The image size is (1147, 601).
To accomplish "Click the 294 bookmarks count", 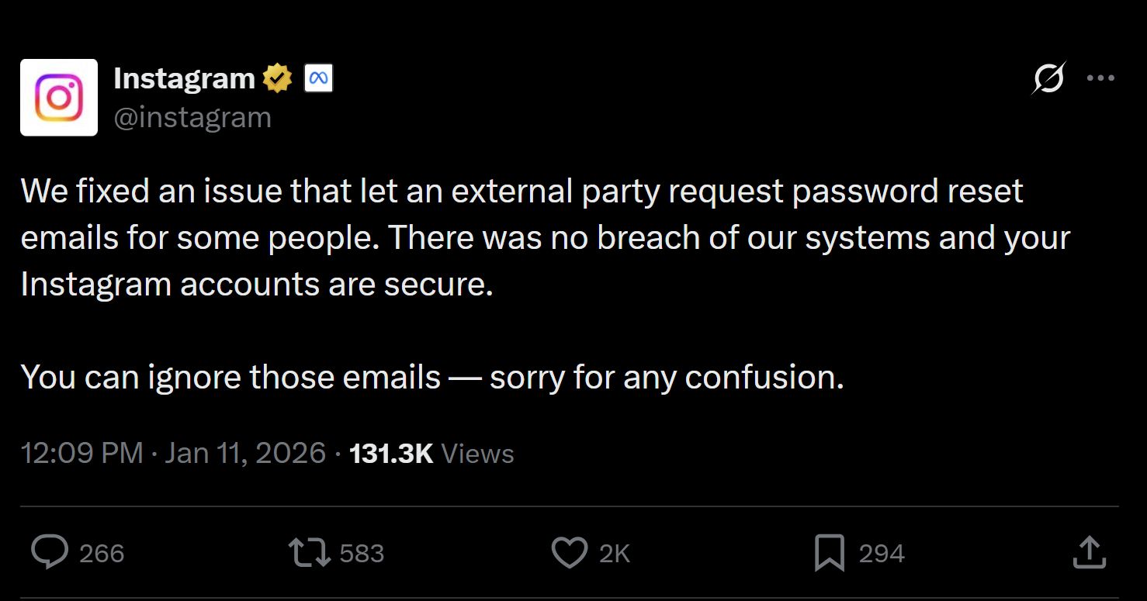I will tap(882, 554).
